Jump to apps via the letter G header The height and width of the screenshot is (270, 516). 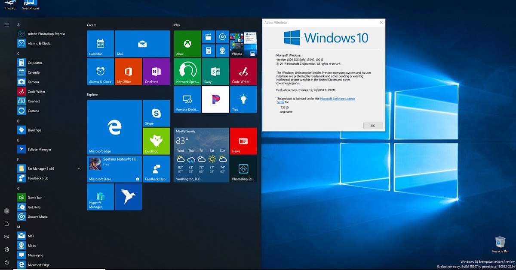tap(18, 188)
